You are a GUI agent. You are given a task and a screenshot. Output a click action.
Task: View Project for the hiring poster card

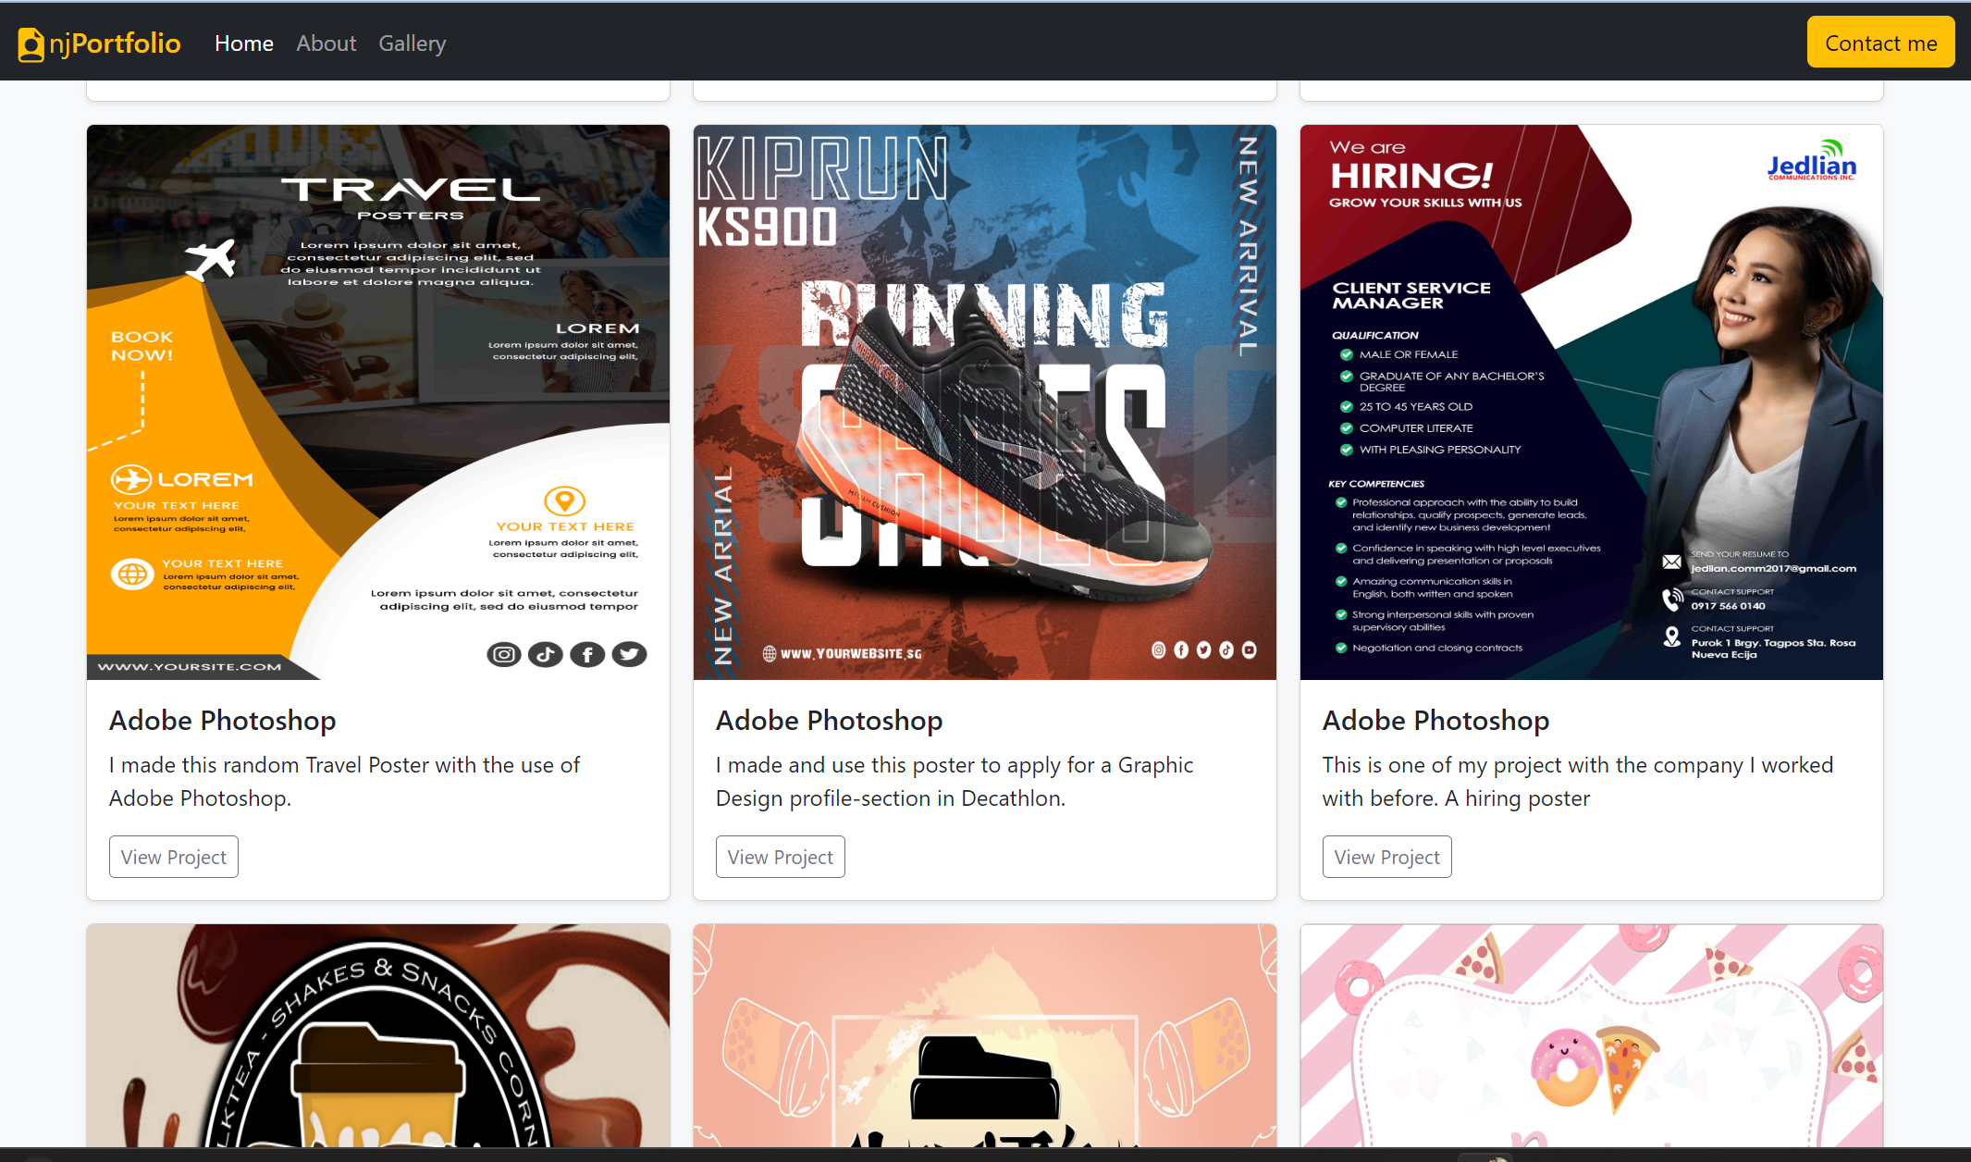pyautogui.click(x=1386, y=857)
